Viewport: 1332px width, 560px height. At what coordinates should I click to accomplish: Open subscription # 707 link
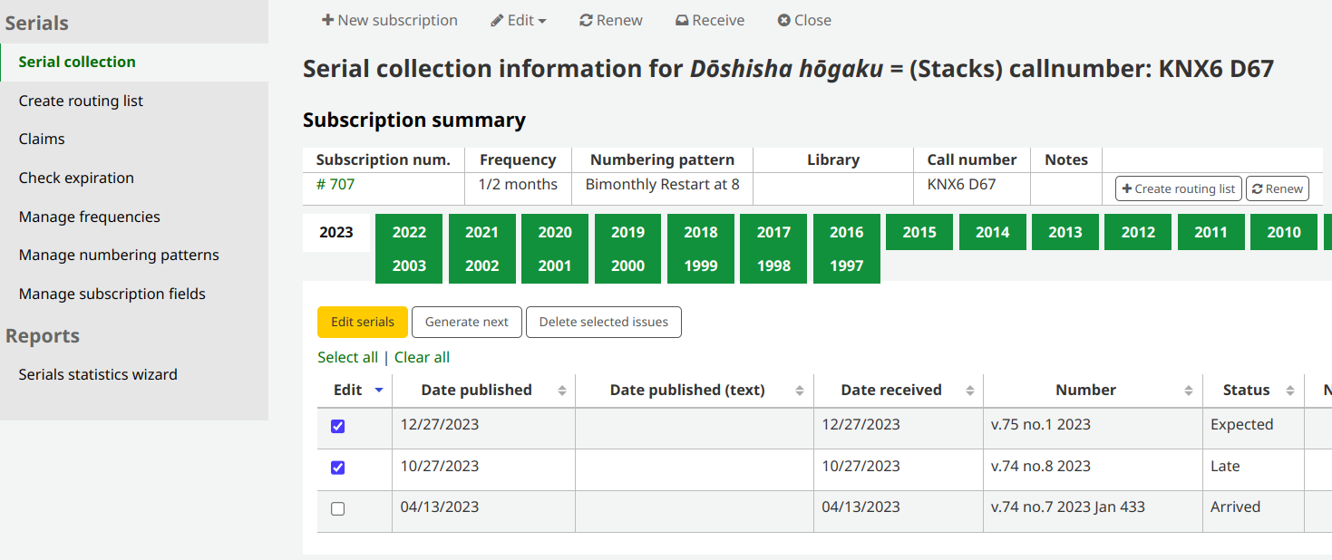335,185
